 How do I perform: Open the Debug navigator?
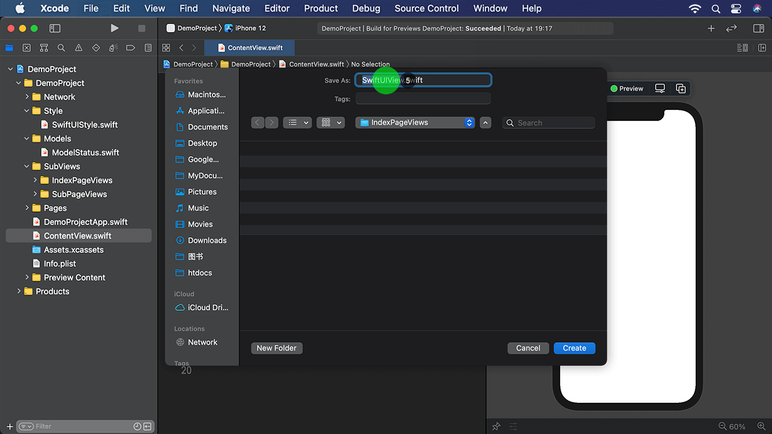coord(113,48)
